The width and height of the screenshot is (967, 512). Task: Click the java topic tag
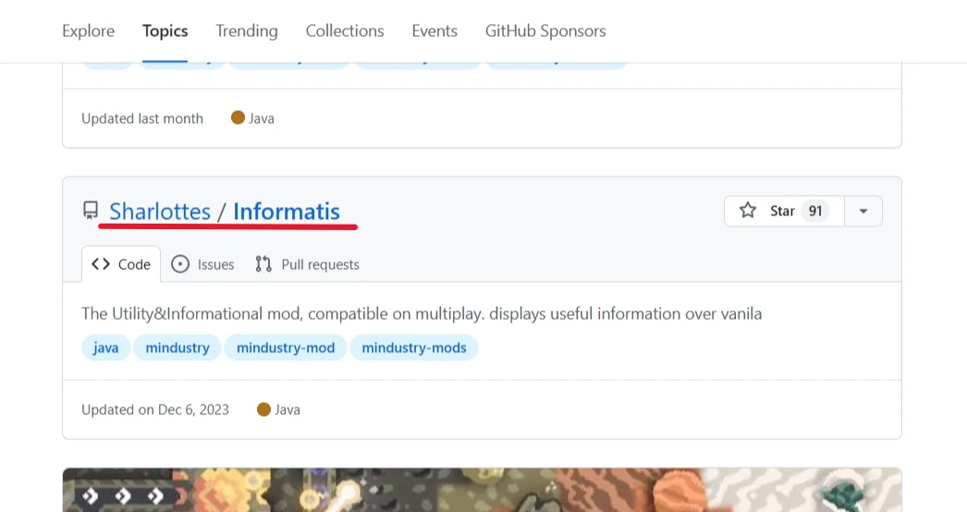click(105, 348)
